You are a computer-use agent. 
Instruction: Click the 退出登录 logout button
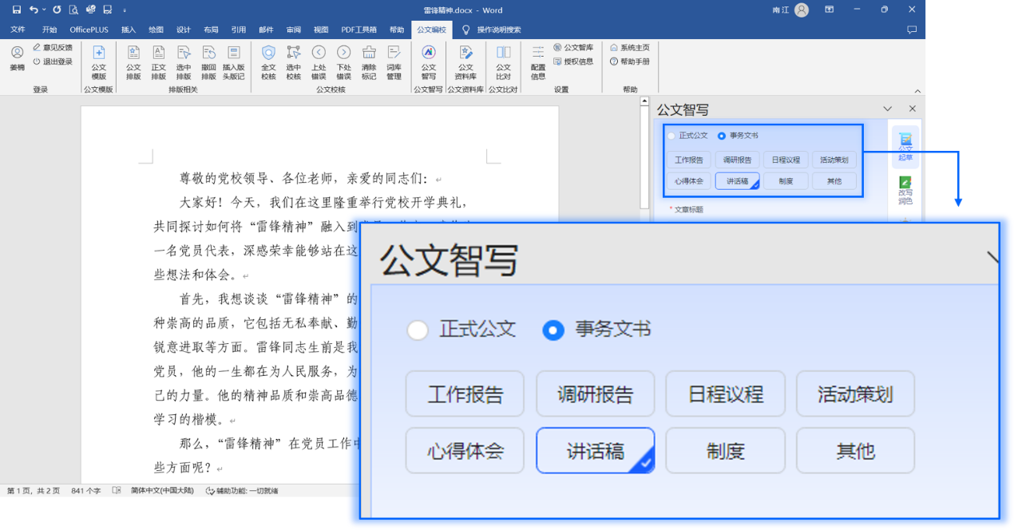[53, 61]
